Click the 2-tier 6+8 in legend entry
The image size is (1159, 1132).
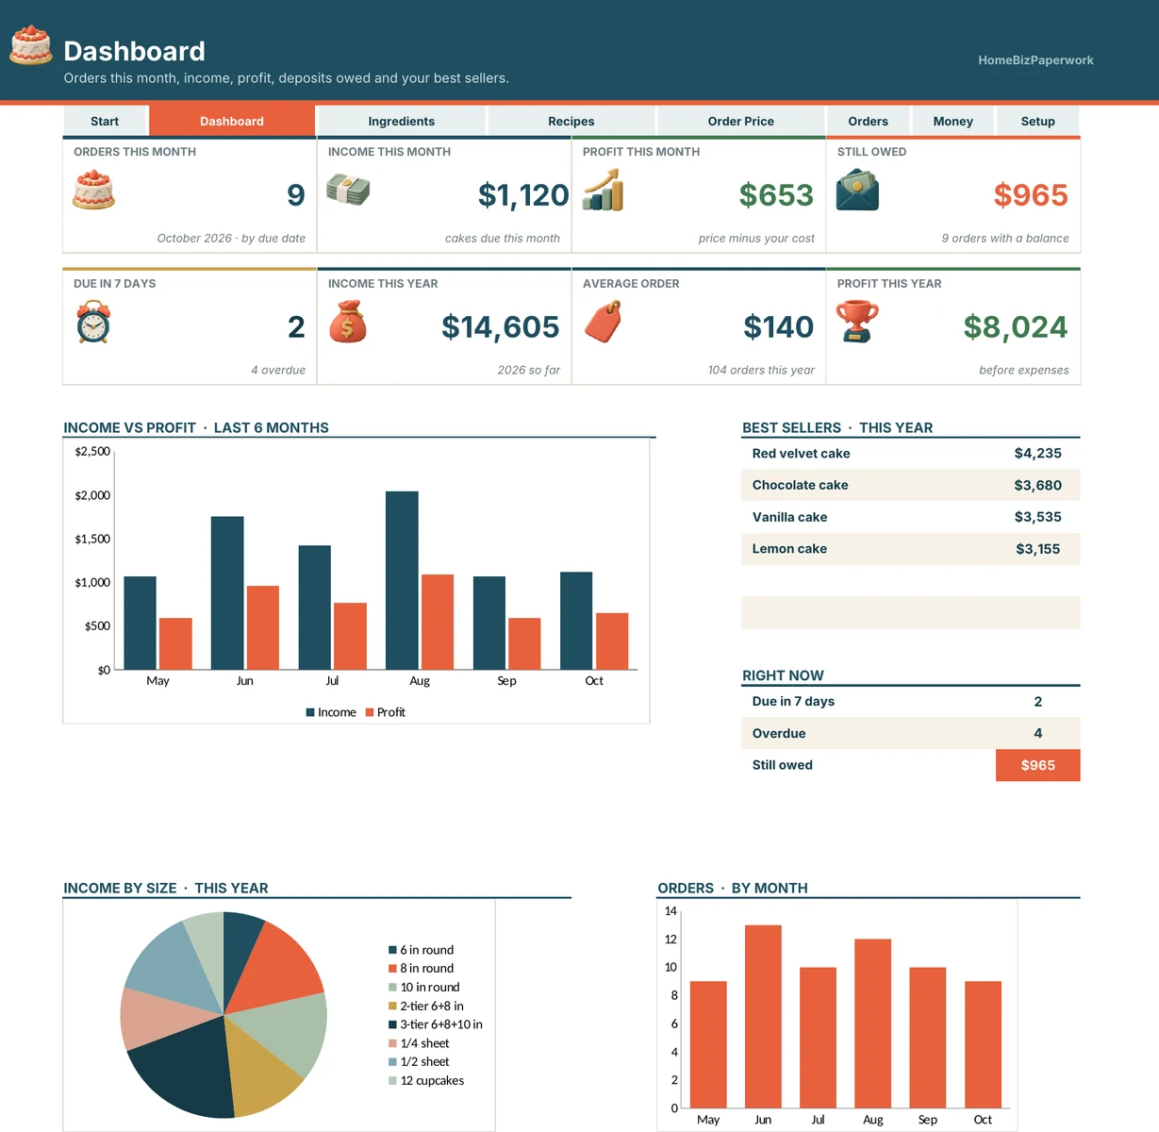(x=426, y=1006)
